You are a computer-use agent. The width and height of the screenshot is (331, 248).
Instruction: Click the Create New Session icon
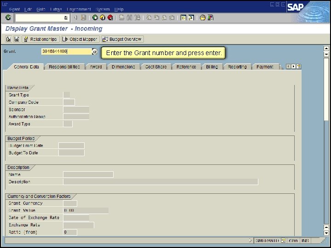click(x=183, y=18)
